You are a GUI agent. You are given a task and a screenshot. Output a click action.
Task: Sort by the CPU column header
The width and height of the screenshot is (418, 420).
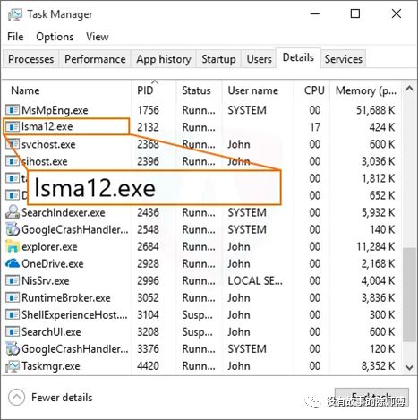pyautogui.click(x=314, y=90)
